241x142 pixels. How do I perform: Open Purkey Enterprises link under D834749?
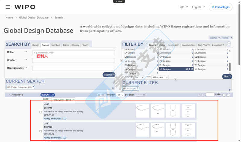(x=55, y=118)
